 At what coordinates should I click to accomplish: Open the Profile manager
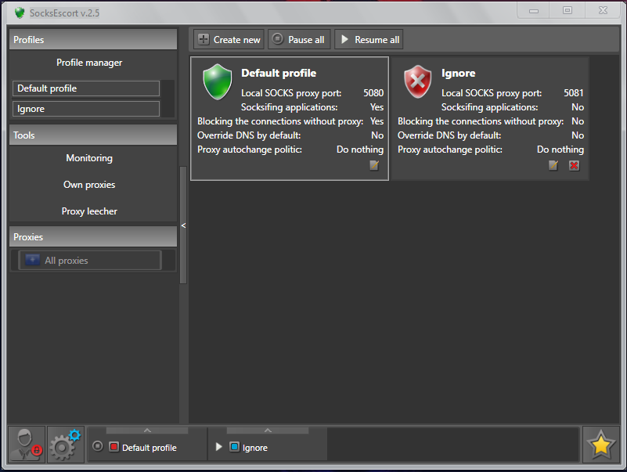click(x=89, y=63)
